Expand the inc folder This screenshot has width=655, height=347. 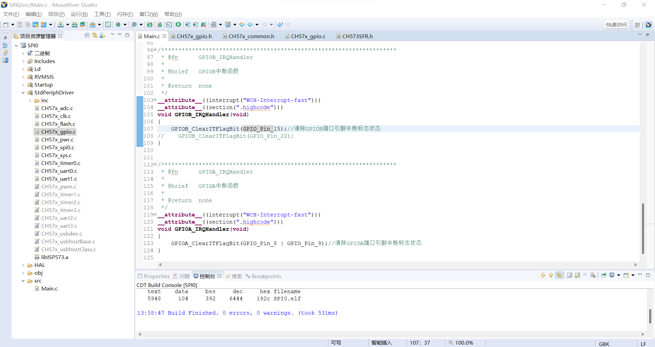point(30,101)
